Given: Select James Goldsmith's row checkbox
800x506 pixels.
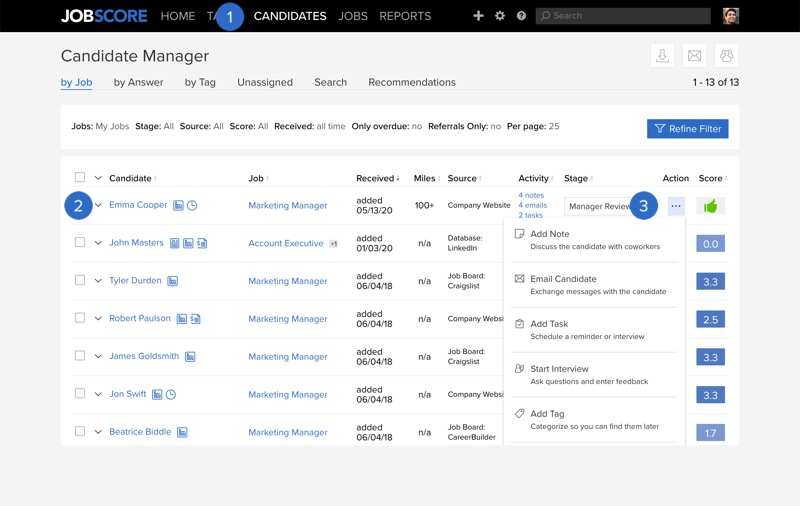Looking at the screenshot, I should click(x=80, y=356).
